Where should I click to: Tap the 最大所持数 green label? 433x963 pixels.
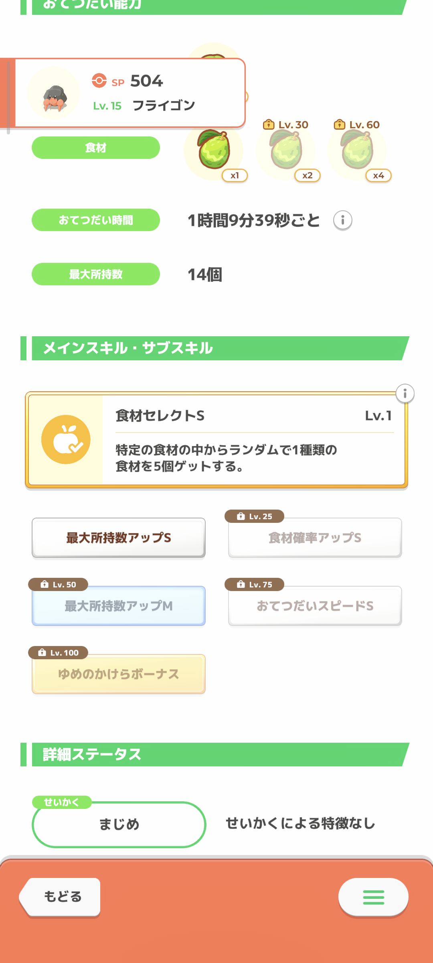point(96,274)
